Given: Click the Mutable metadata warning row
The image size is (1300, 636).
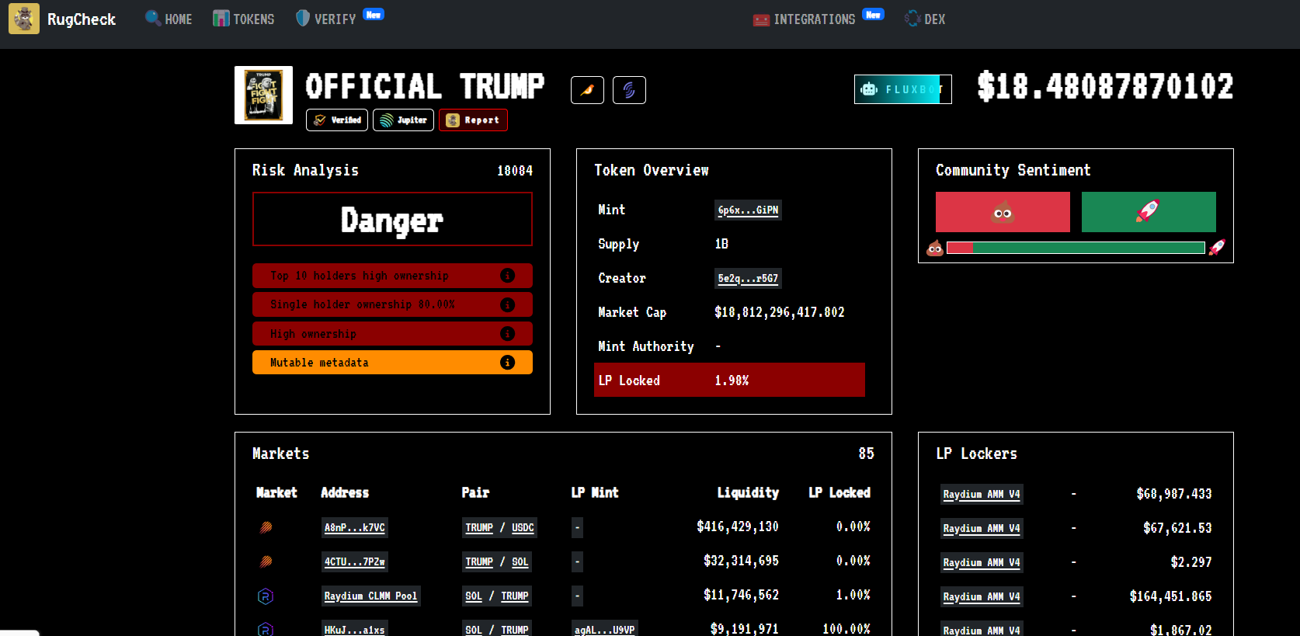Looking at the screenshot, I should [392, 363].
